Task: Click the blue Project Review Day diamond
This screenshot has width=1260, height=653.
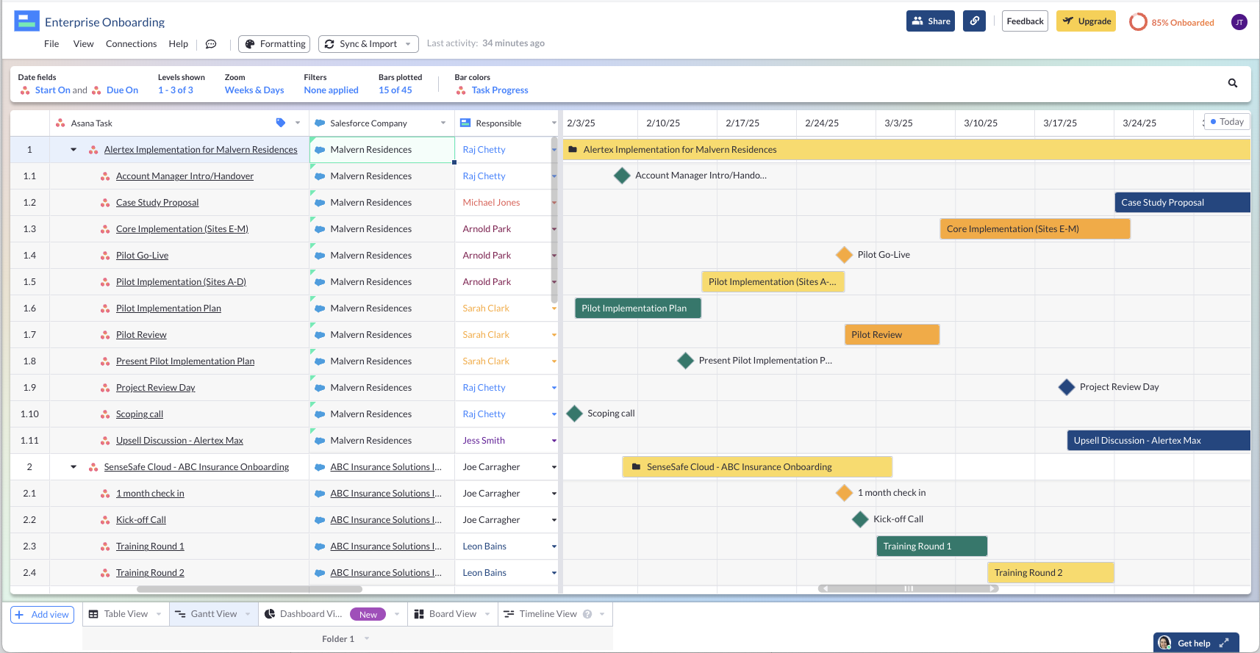Action: pyautogui.click(x=1067, y=387)
